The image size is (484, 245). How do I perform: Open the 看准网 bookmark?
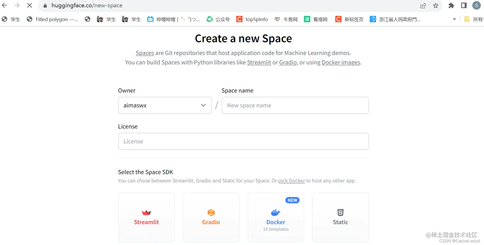click(316, 19)
